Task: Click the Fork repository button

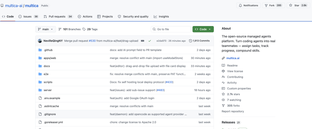Action: click(273, 5)
